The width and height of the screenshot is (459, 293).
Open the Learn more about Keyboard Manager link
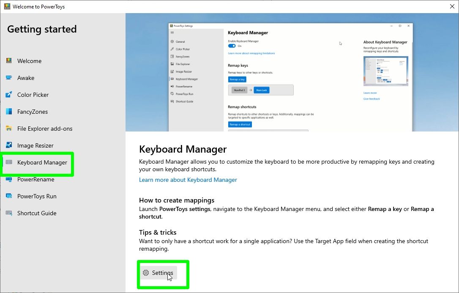coord(188,180)
